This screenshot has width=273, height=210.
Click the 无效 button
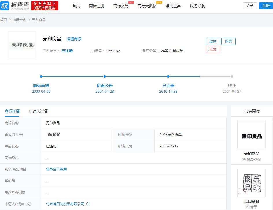coord(213,50)
